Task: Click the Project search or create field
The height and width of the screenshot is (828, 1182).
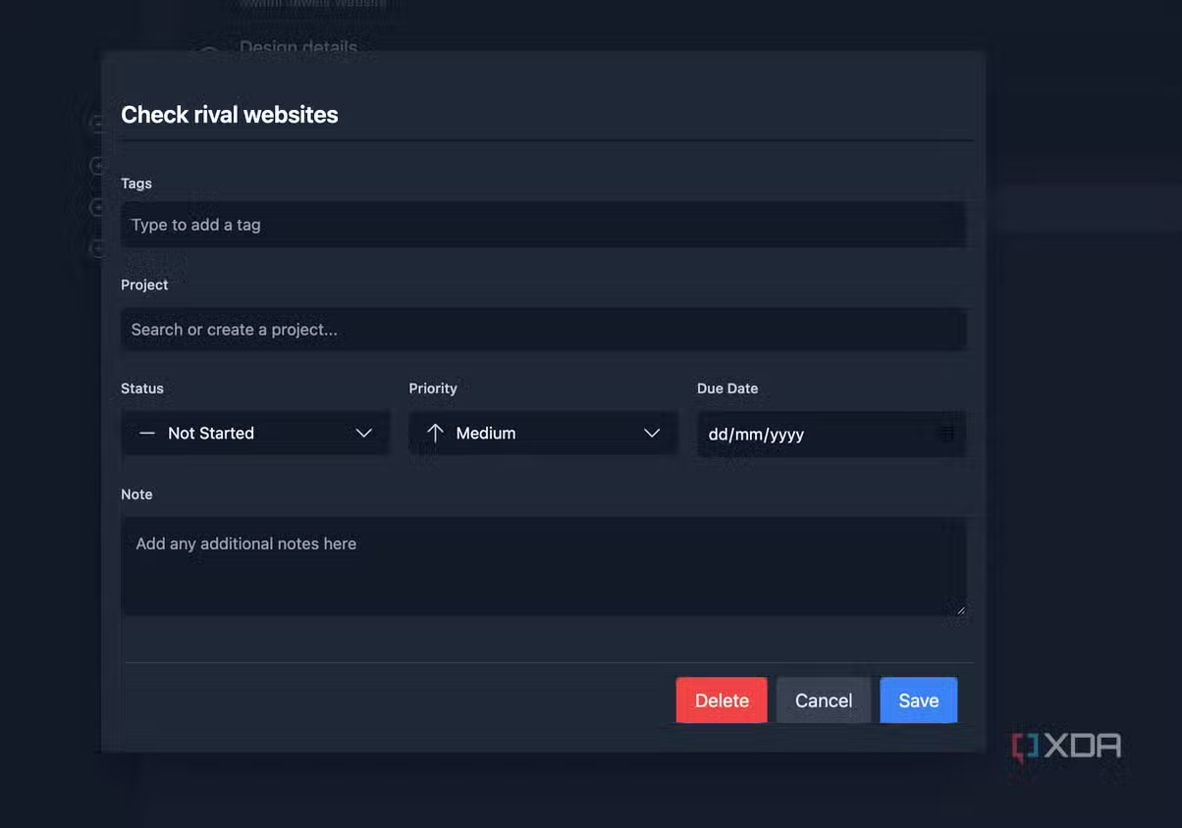Action: coord(543,330)
